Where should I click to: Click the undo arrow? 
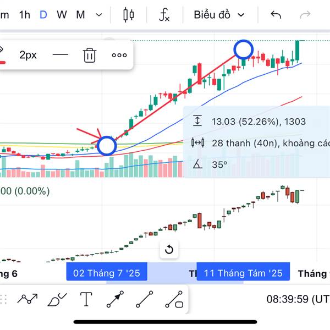pos(276,15)
